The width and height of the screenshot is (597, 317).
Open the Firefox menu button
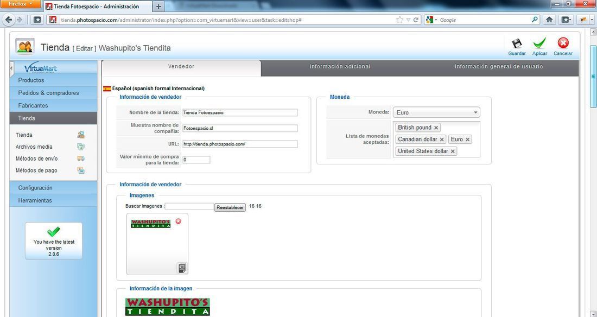point(20,4)
